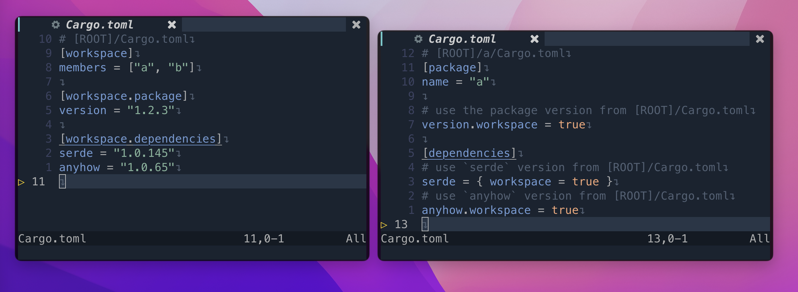Click the underlined [workspace.dependencies] heading

click(140, 139)
